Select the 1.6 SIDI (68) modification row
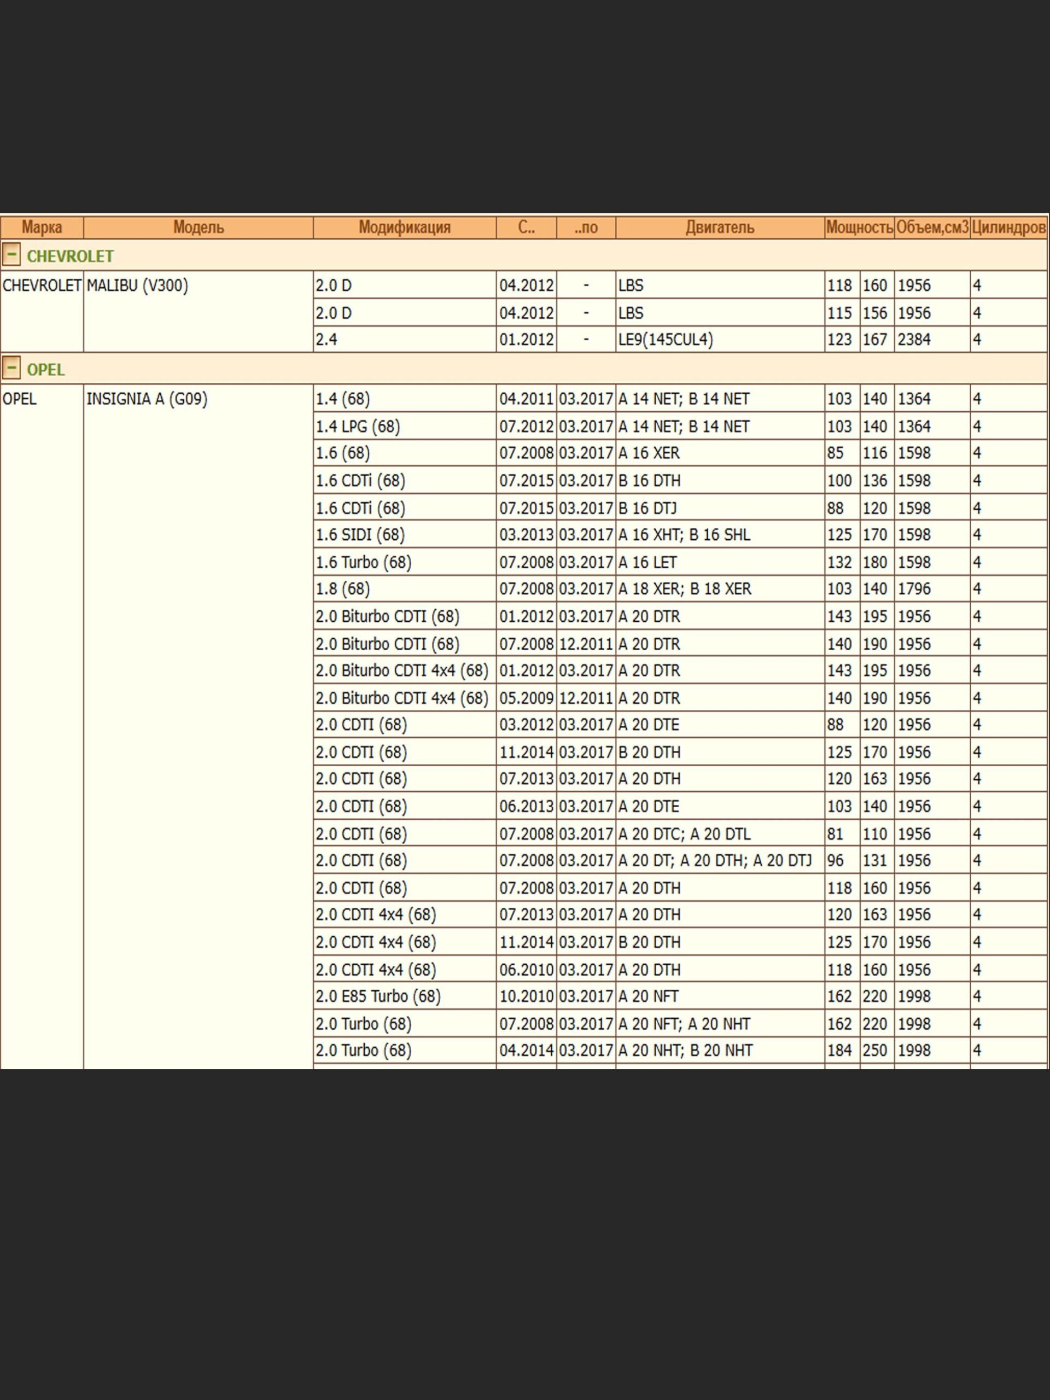This screenshot has height=1400, width=1050. [360, 535]
